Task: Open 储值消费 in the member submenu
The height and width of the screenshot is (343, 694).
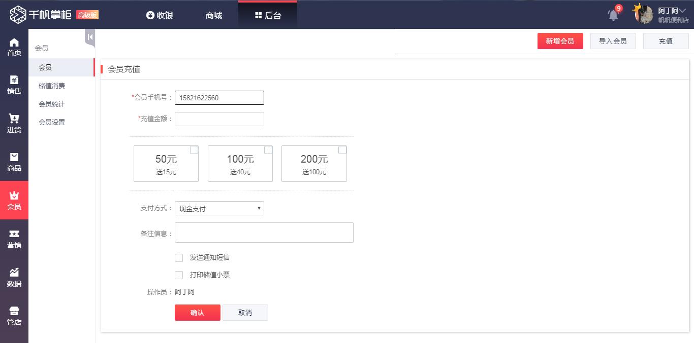Action: 52,86
